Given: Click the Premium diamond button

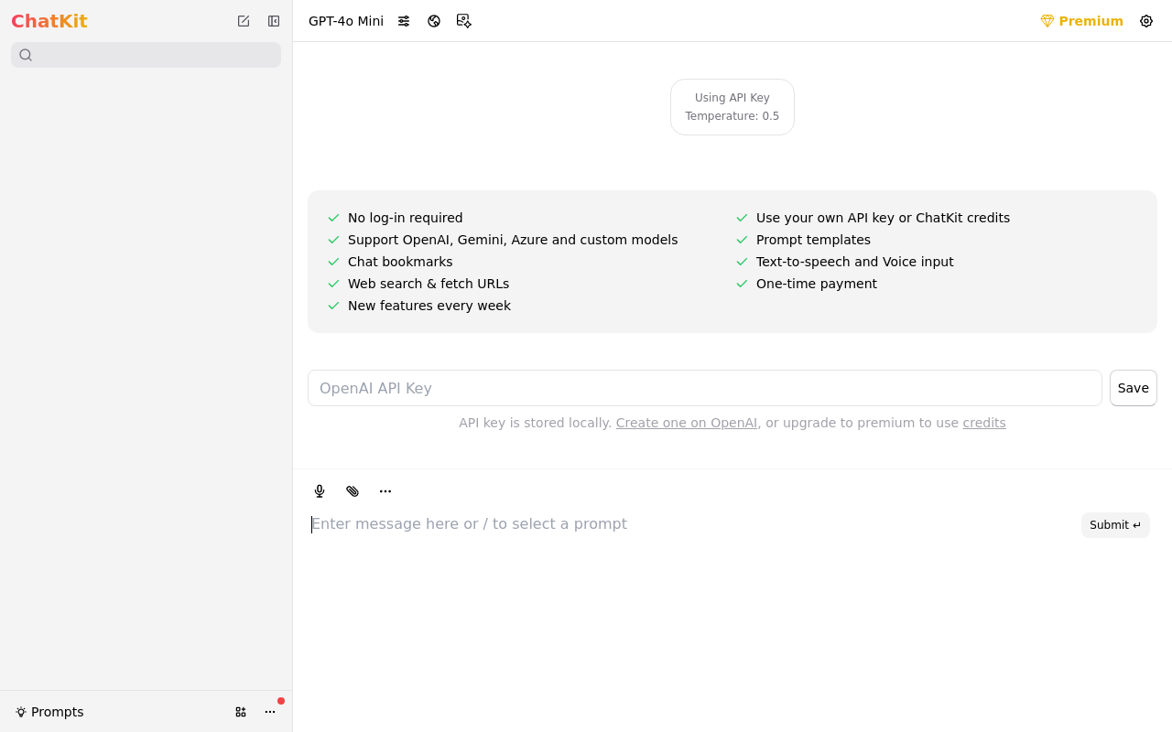Looking at the screenshot, I should (x=1081, y=21).
